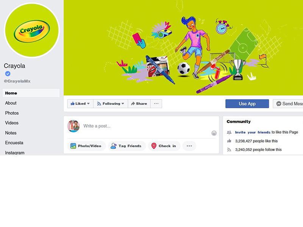303x227 pixels.
Task: Click the Photo/Video button
Action: [86, 146]
